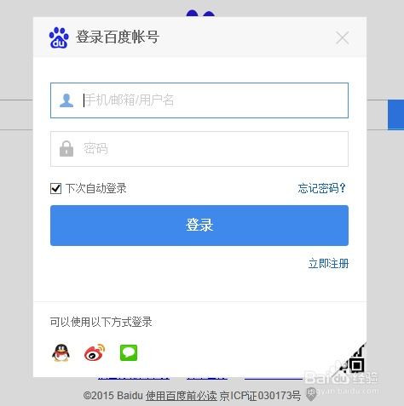The height and width of the screenshot is (406, 404).
Task: Click the padlock icon in password field
Action: (x=66, y=149)
